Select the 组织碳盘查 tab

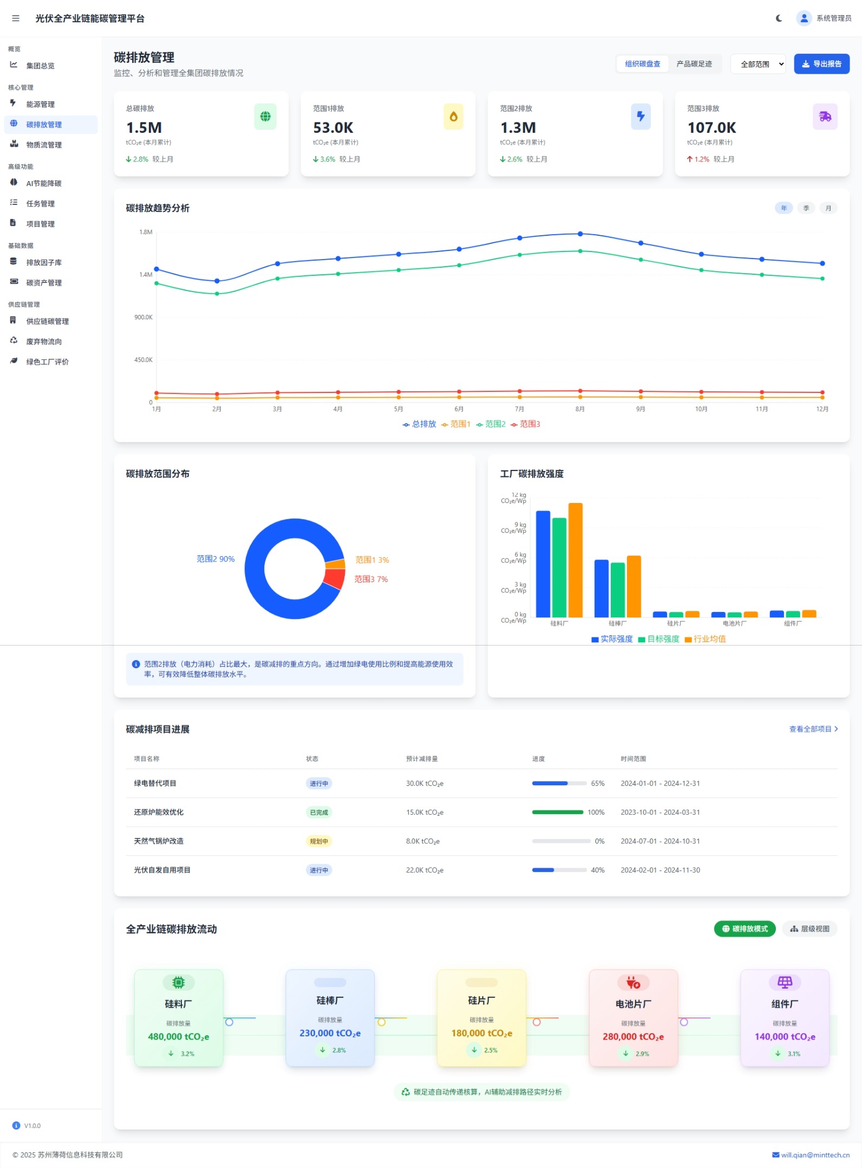(642, 64)
